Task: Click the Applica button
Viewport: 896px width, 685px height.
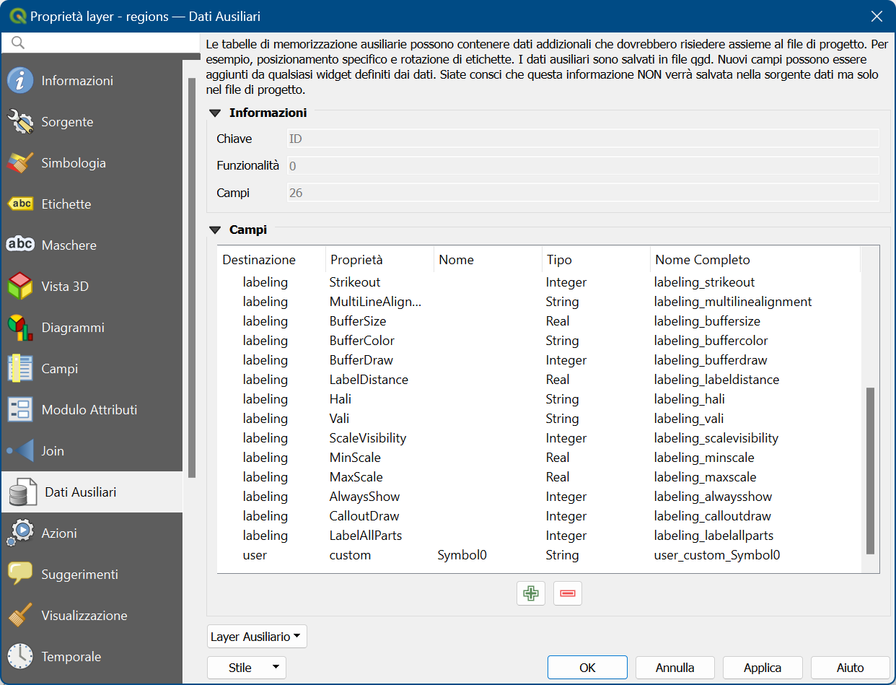Action: (x=763, y=668)
